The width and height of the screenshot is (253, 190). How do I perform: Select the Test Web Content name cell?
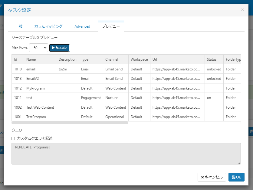(x=40, y=107)
